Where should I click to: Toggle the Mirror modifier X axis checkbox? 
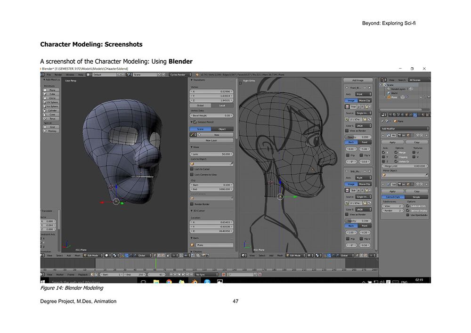[383, 153]
